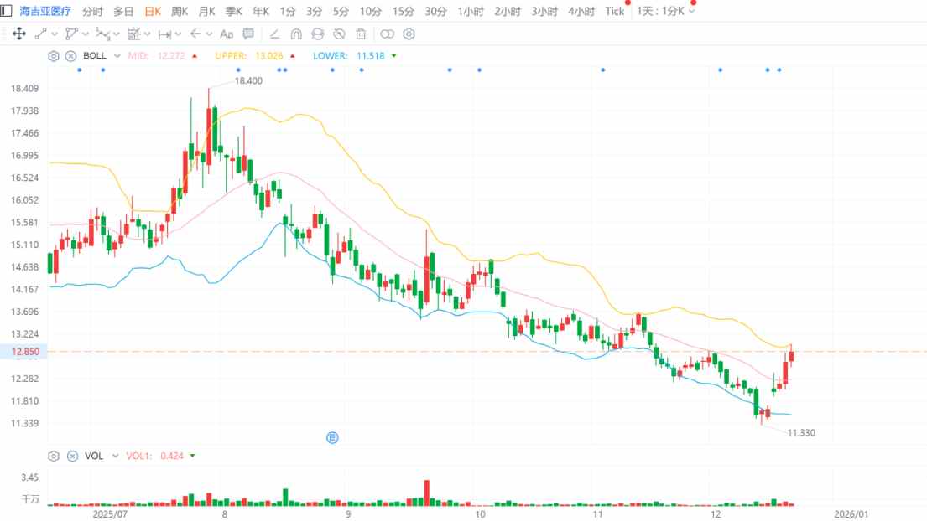
Task: Toggle the linked-circles switch in toolbar
Action: [387, 34]
